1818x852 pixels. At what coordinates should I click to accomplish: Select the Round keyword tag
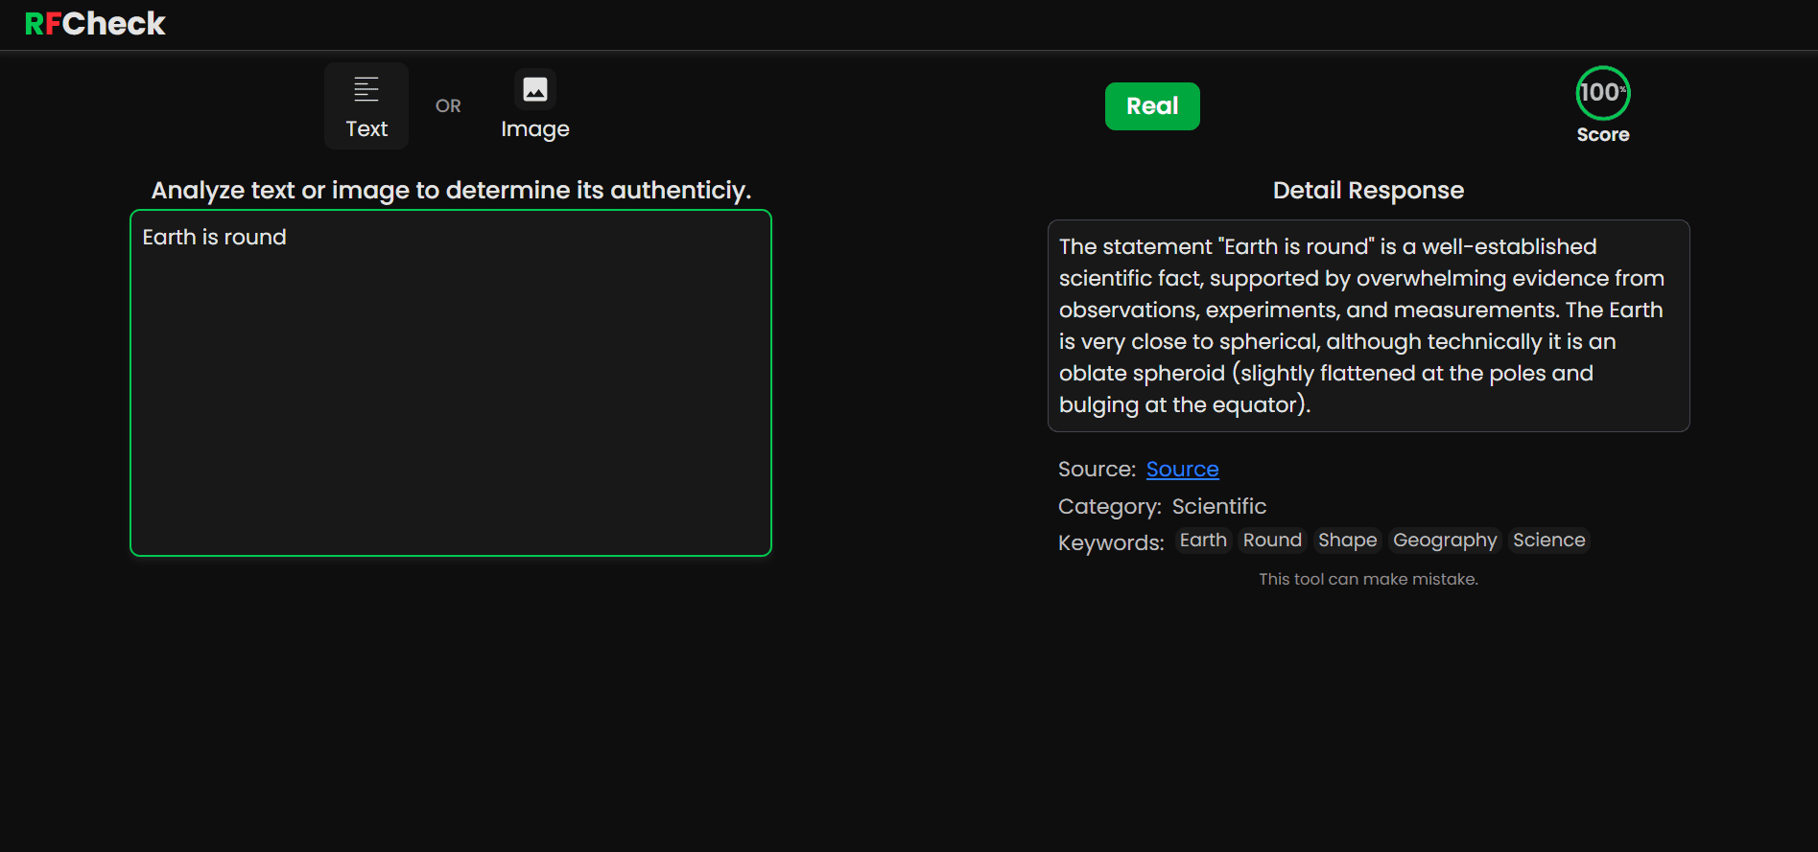(x=1272, y=541)
